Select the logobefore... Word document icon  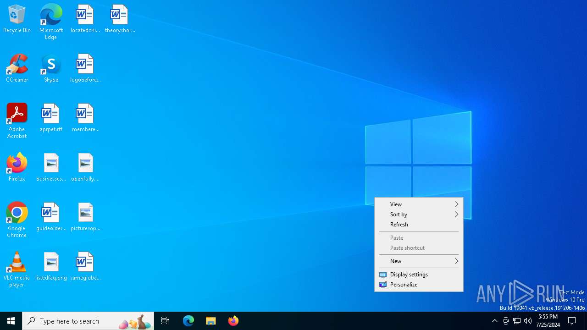(85, 69)
